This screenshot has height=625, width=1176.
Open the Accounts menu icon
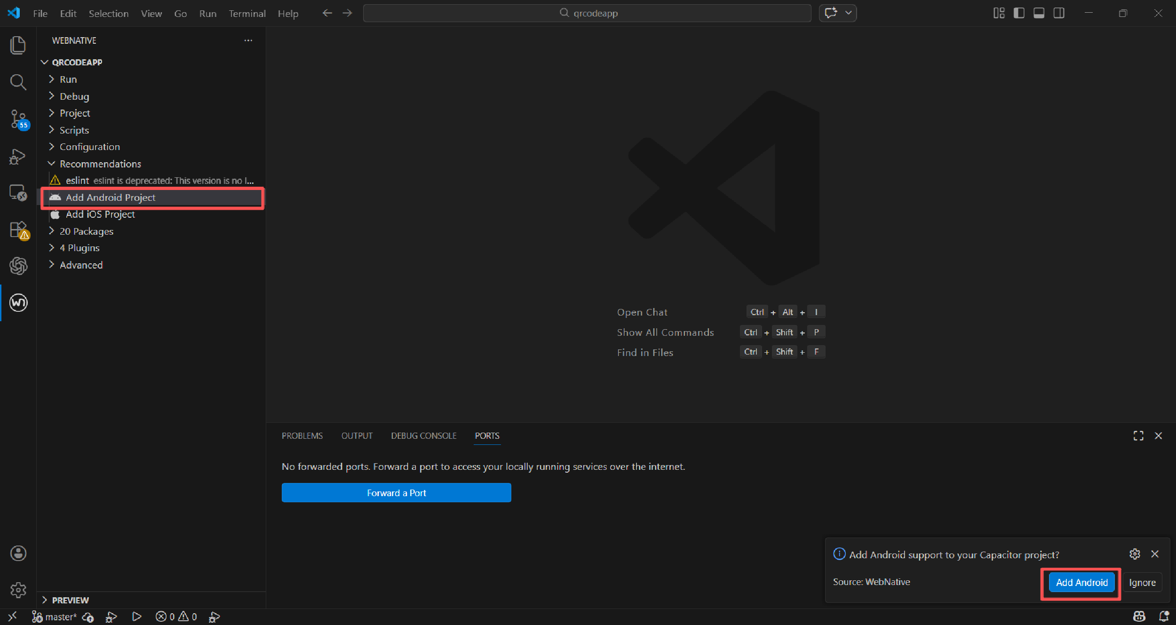tap(18, 553)
